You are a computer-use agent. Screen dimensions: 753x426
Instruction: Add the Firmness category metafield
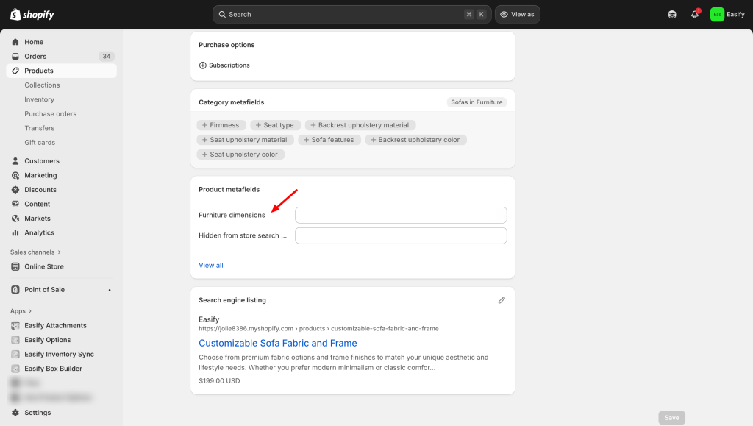click(221, 125)
